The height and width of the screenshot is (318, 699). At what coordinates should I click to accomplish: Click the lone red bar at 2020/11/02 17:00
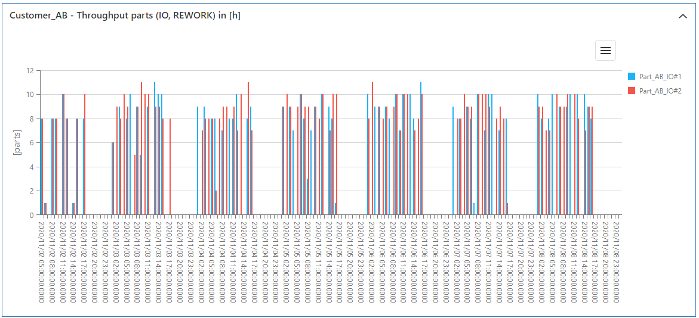point(85,155)
